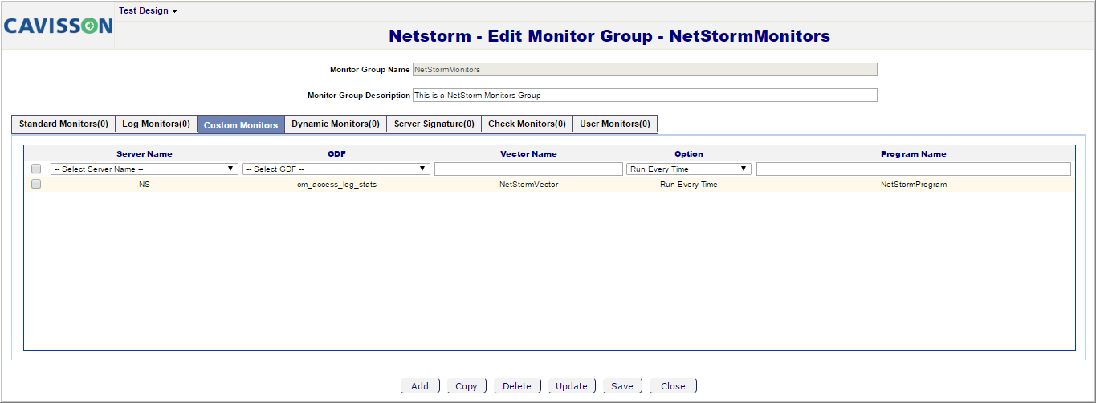Viewport: 1096px width, 403px height.
Task: Select the NetStormProgram cell
Action: [x=914, y=185]
